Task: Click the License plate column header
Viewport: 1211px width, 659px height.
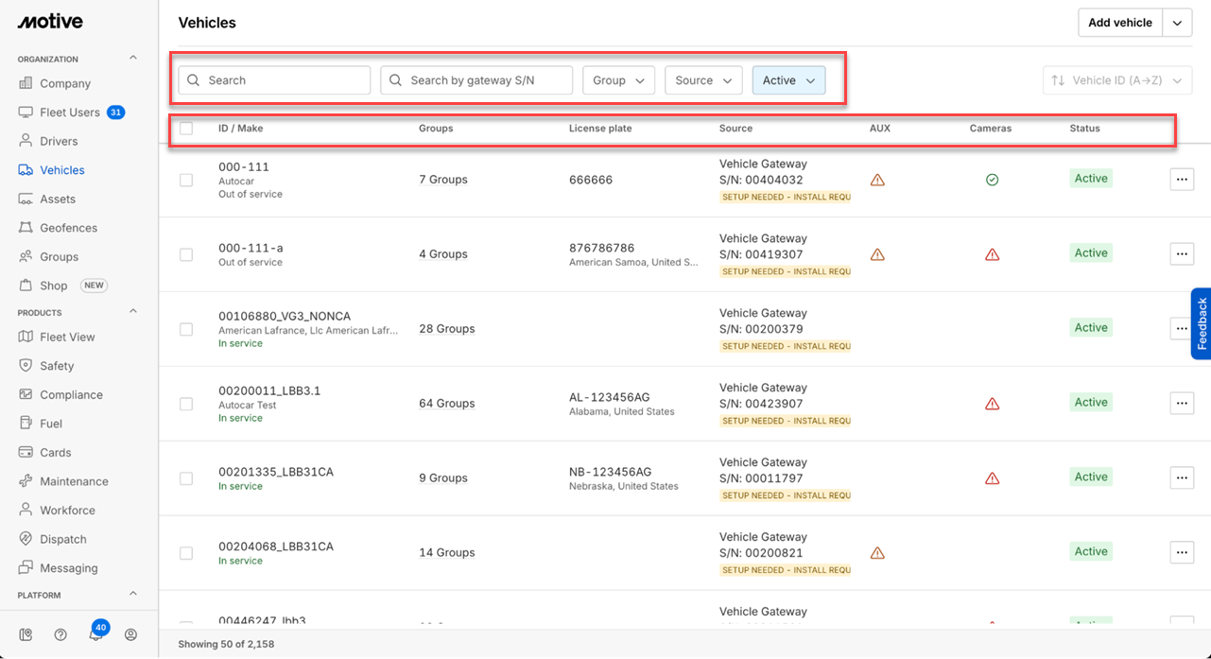Action: point(600,129)
